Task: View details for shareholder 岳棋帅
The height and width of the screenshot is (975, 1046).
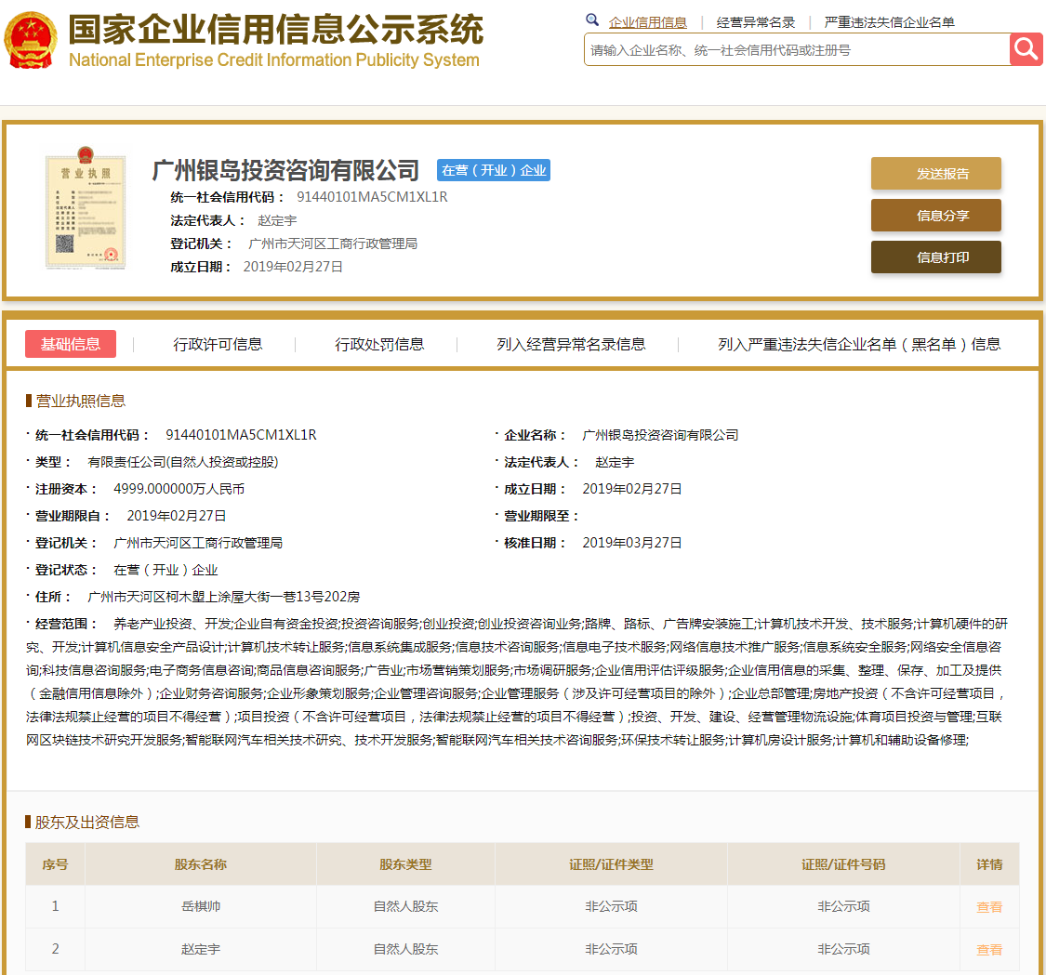Action: click(x=989, y=907)
